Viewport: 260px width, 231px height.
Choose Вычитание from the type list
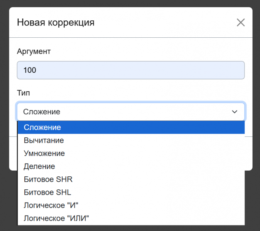[44, 141]
